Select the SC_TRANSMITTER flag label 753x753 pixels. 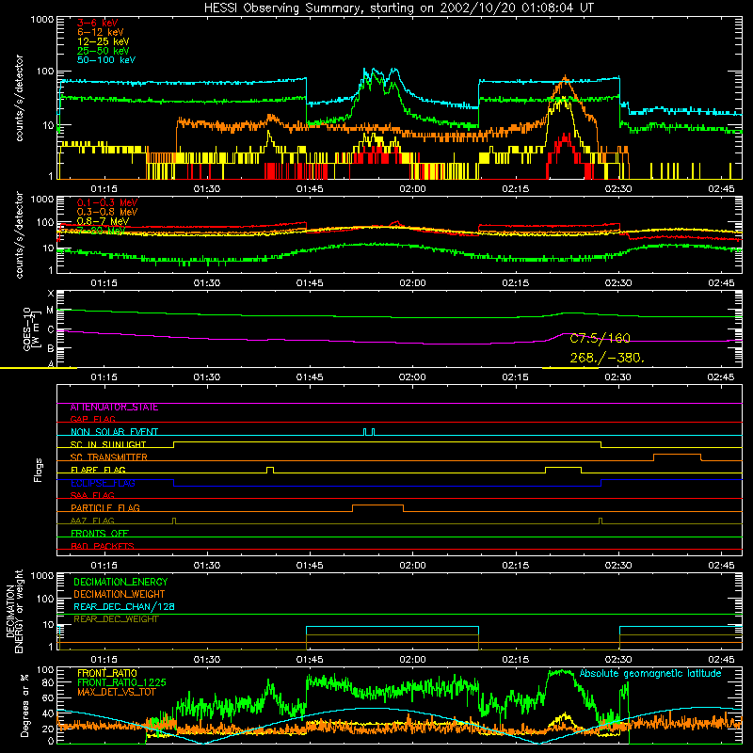click(x=108, y=457)
